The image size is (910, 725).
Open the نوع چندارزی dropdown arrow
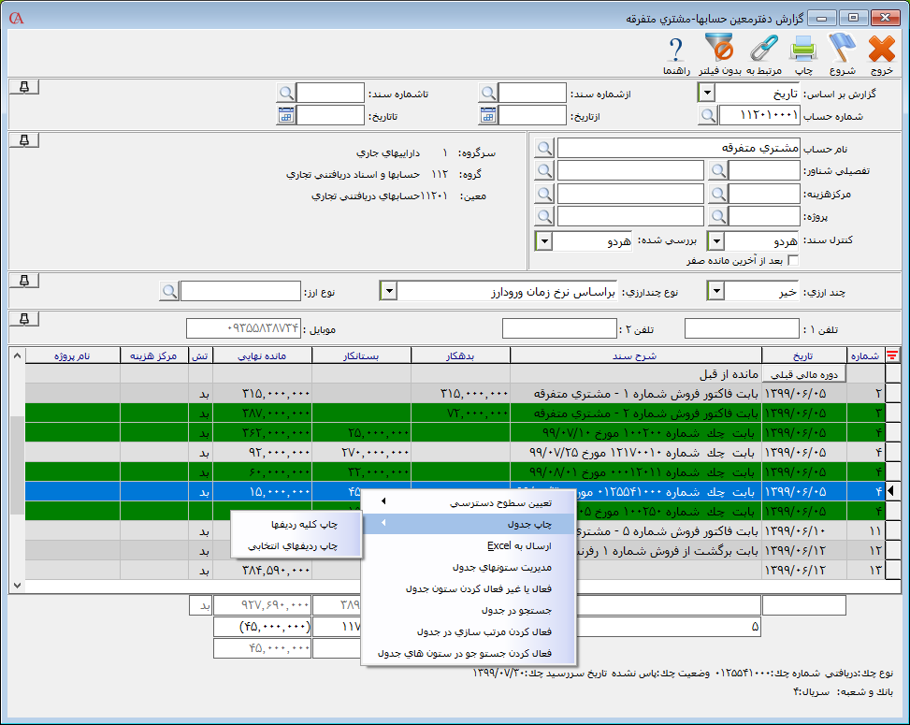click(x=387, y=292)
